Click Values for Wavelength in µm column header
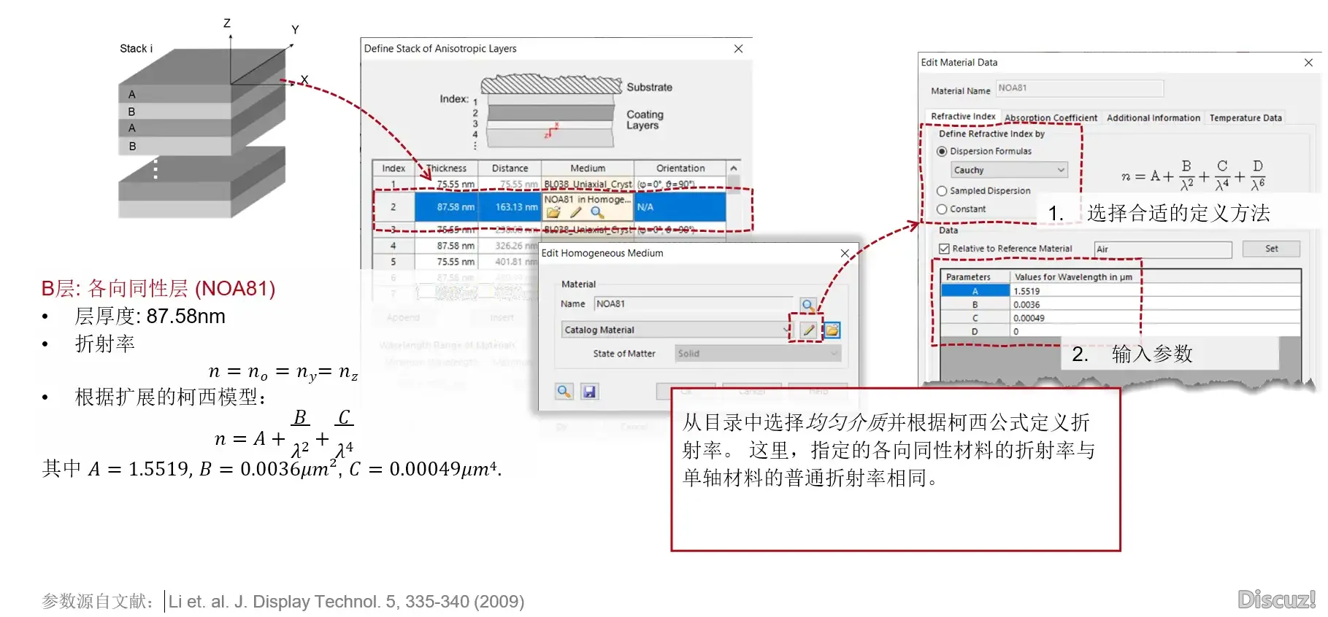The image size is (1328, 617). coord(1155,277)
